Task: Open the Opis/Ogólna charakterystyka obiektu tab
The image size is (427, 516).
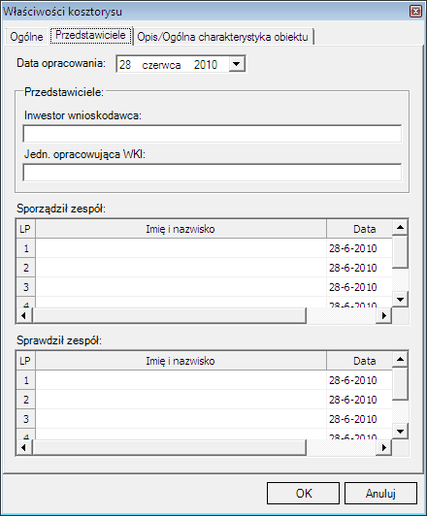Action: pos(222,37)
